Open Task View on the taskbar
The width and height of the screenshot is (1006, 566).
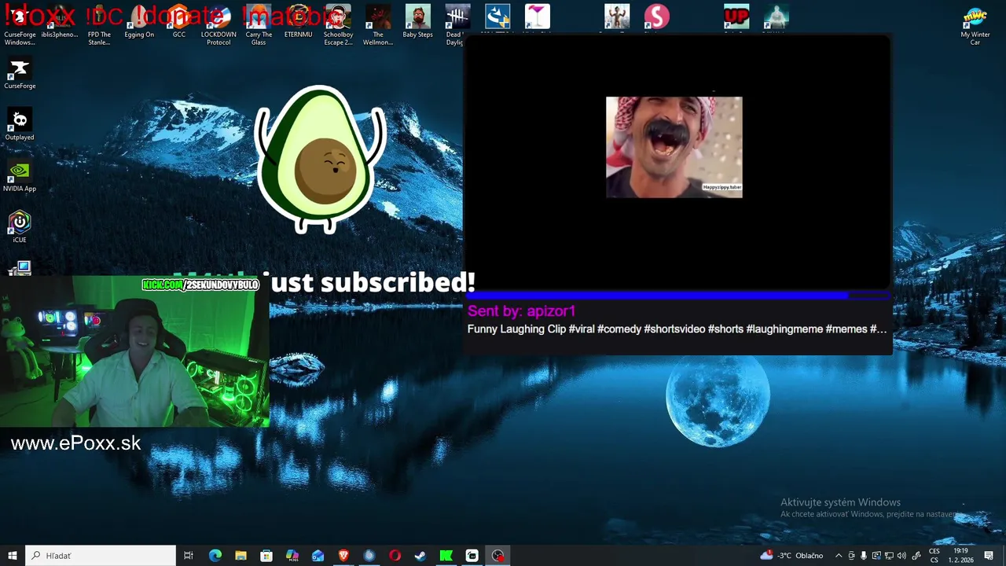tap(189, 556)
